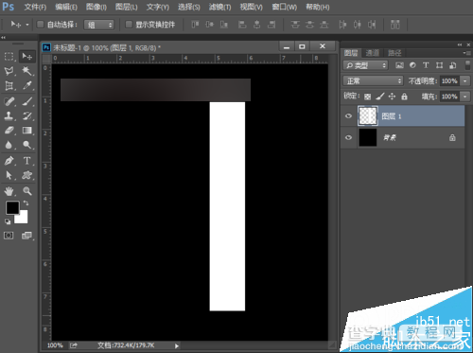Click the status bar share icon
The width and height of the screenshot is (473, 353).
click(74, 345)
